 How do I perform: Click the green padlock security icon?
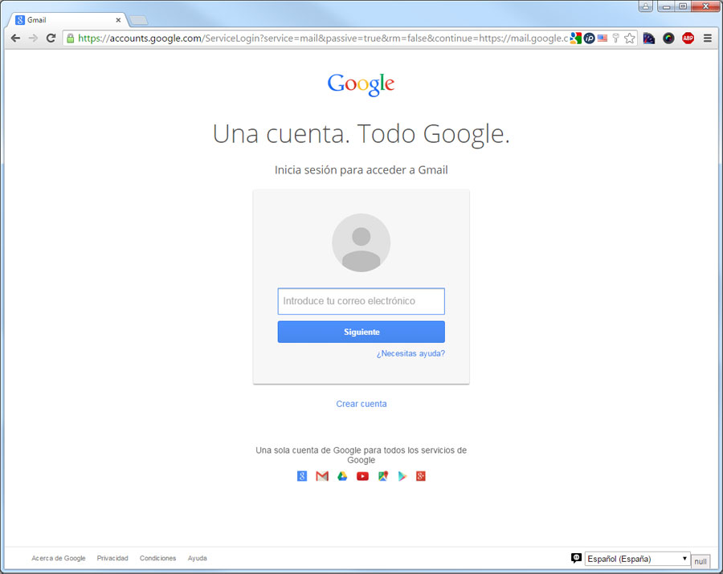[x=71, y=39]
